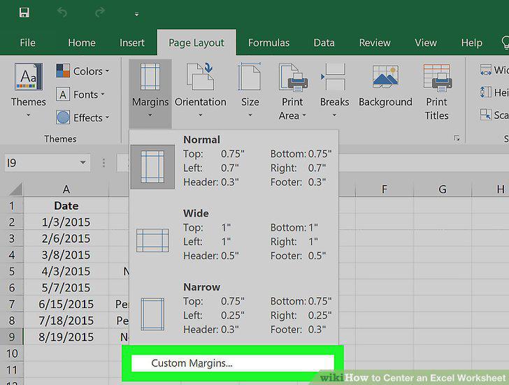Click the Width scale icon
509x385 pixels.
tap(486, 70)
